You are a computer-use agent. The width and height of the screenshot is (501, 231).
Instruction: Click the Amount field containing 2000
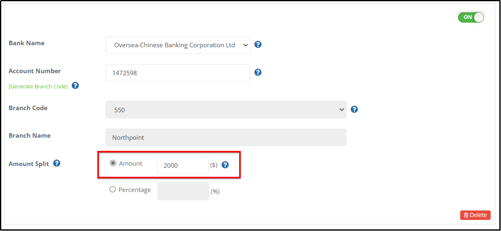pos(183,165)
